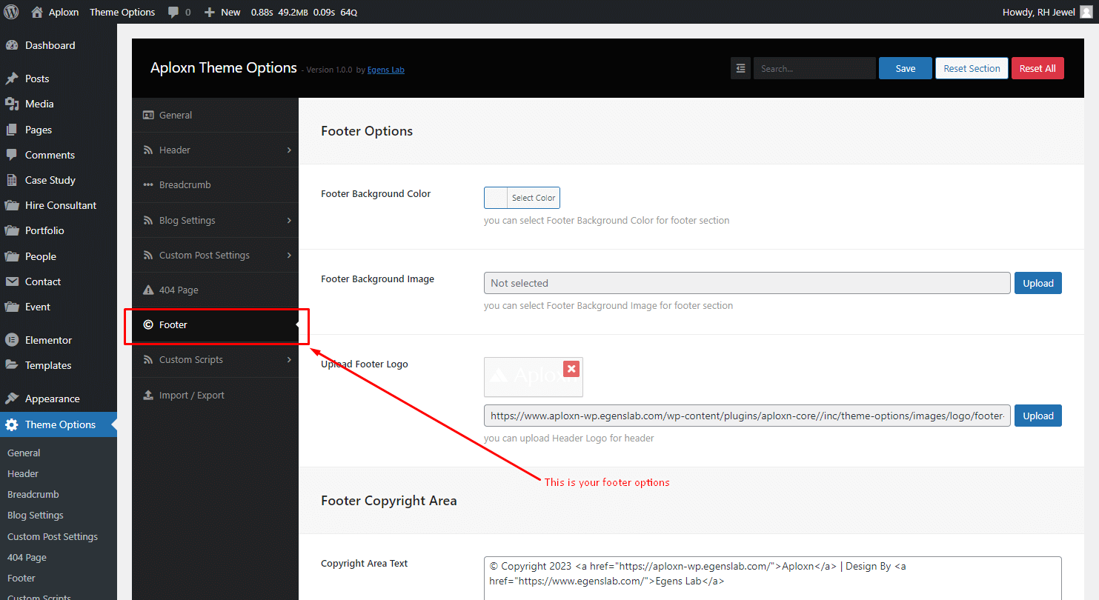This screenshot has height=600, width=1099.
Task: Open the Breadcrumb options tab
Action: (215, 184)
